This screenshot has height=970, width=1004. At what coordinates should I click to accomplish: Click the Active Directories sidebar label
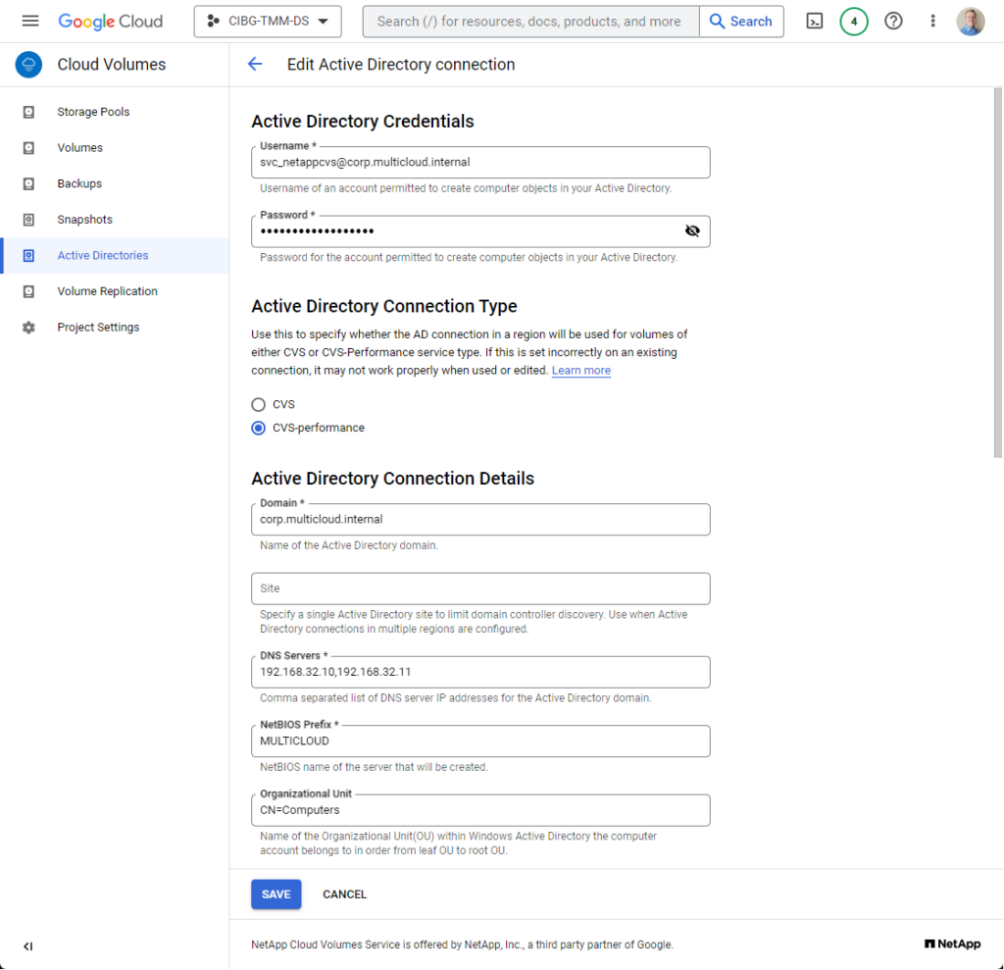pos(102,255)
